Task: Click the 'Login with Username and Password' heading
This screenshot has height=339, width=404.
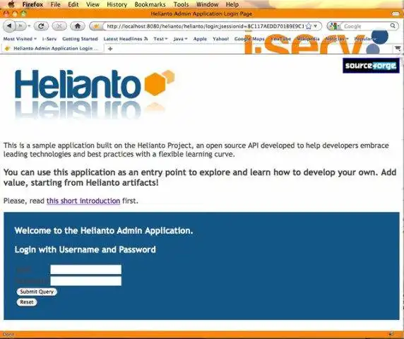Action: tap(85, 249)
